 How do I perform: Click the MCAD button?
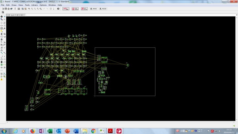[x=103, y=9]
